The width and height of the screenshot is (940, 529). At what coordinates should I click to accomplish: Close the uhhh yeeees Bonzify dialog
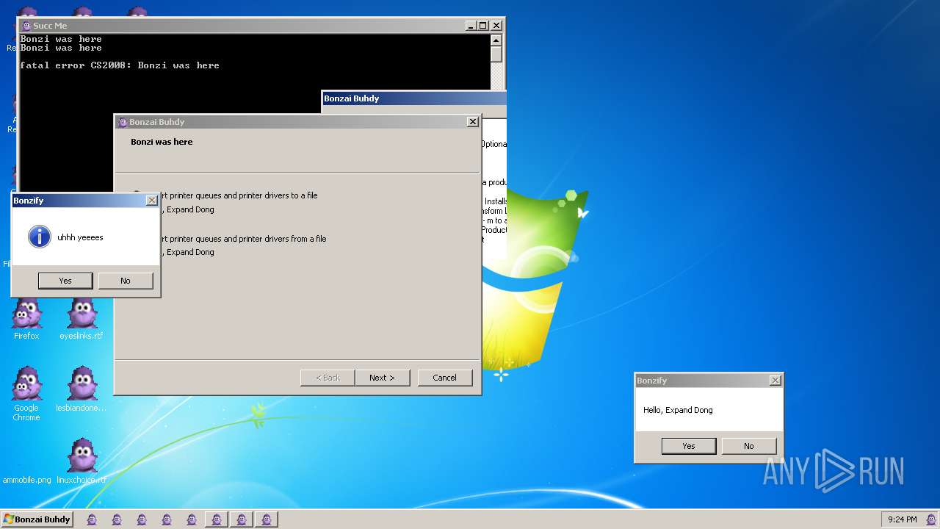[151, 201]
